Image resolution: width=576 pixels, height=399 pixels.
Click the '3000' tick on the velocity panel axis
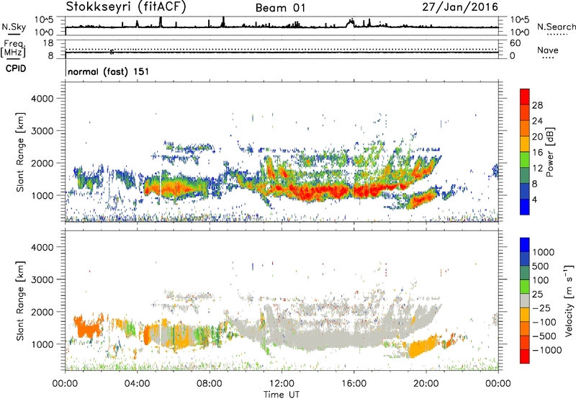42,279
